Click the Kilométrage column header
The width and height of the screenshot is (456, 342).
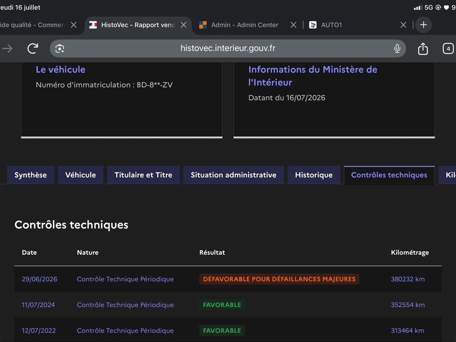(x=410, y=253)
